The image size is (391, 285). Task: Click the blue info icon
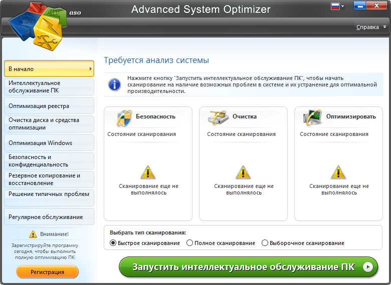(x=114, y=84)
